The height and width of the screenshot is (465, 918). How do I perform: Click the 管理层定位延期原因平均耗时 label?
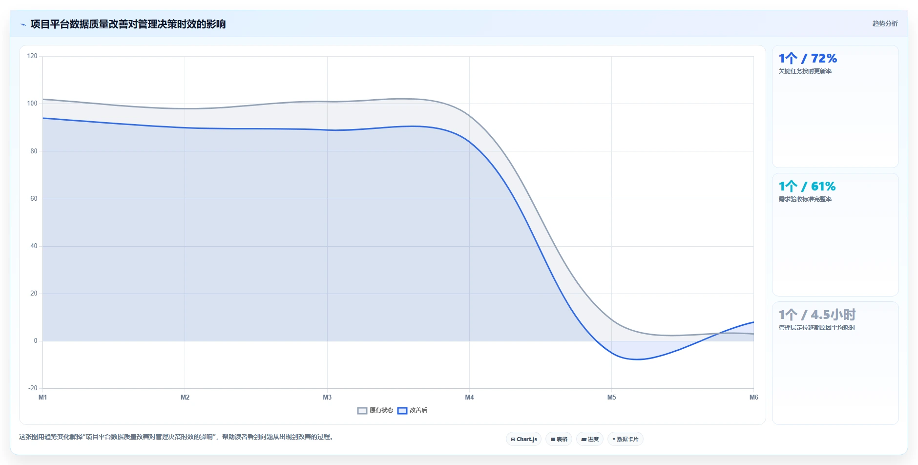[816, 328]
